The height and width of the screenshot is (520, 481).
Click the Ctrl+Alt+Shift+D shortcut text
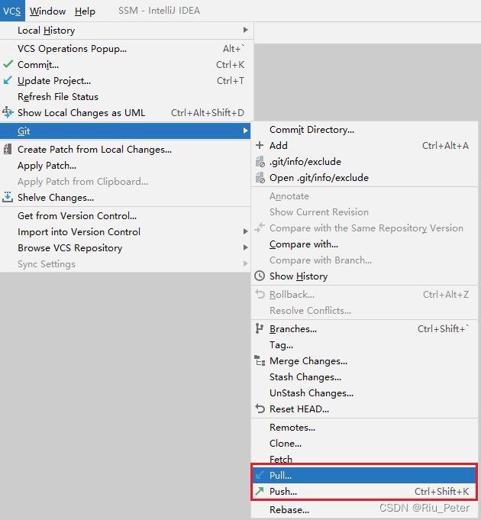[x=208, y=113]
